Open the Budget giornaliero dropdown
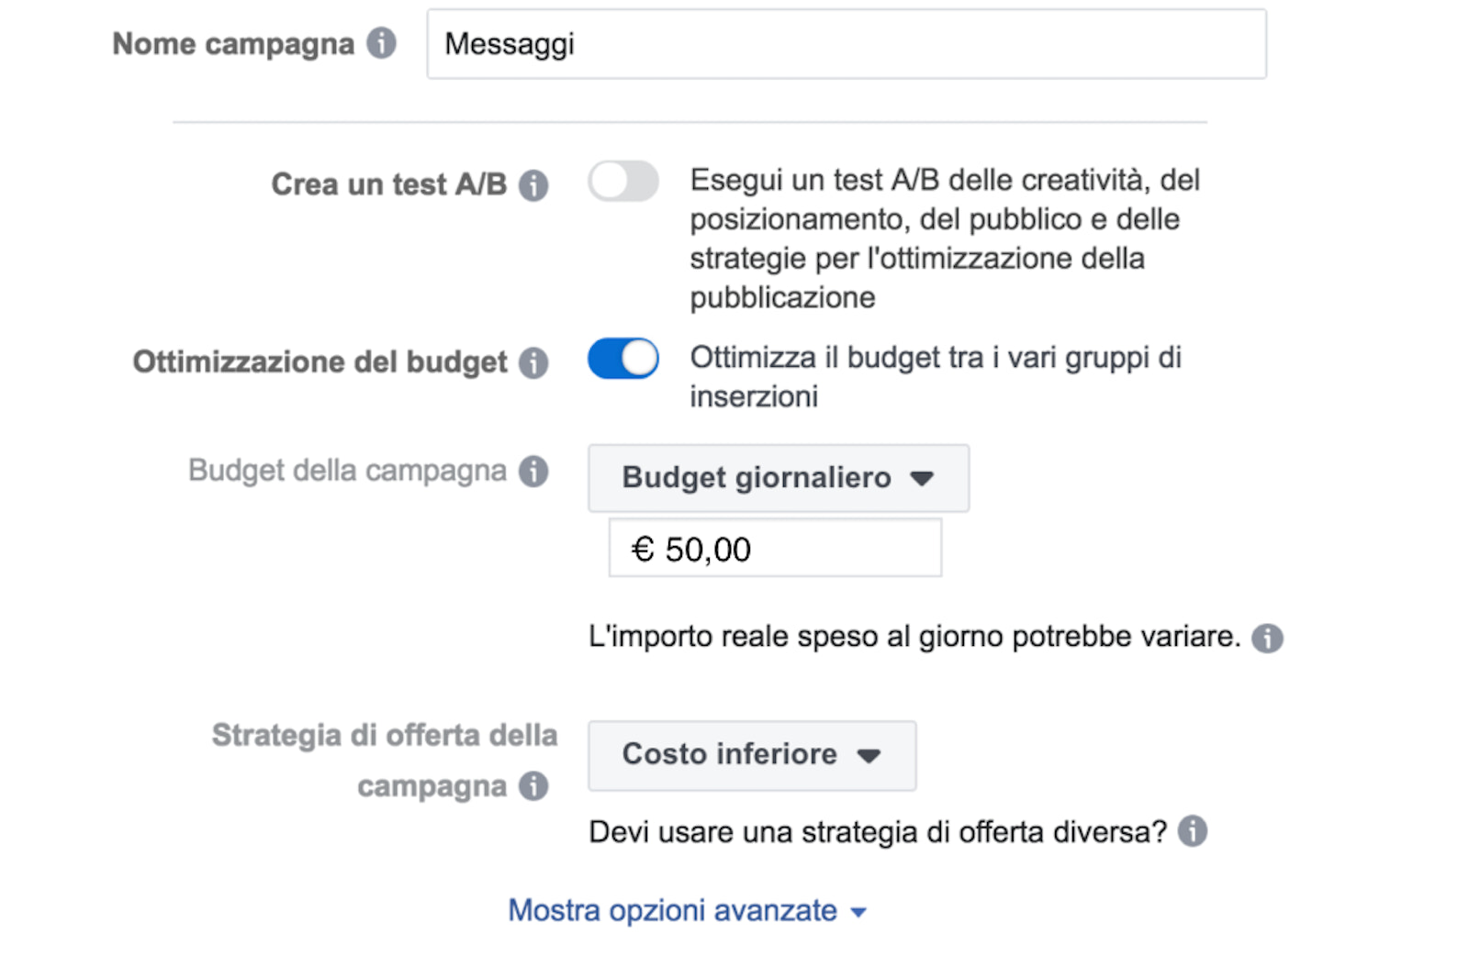The height and width of the screenshot is (978, 1469). pyautogui.click(x=779, y=478)
